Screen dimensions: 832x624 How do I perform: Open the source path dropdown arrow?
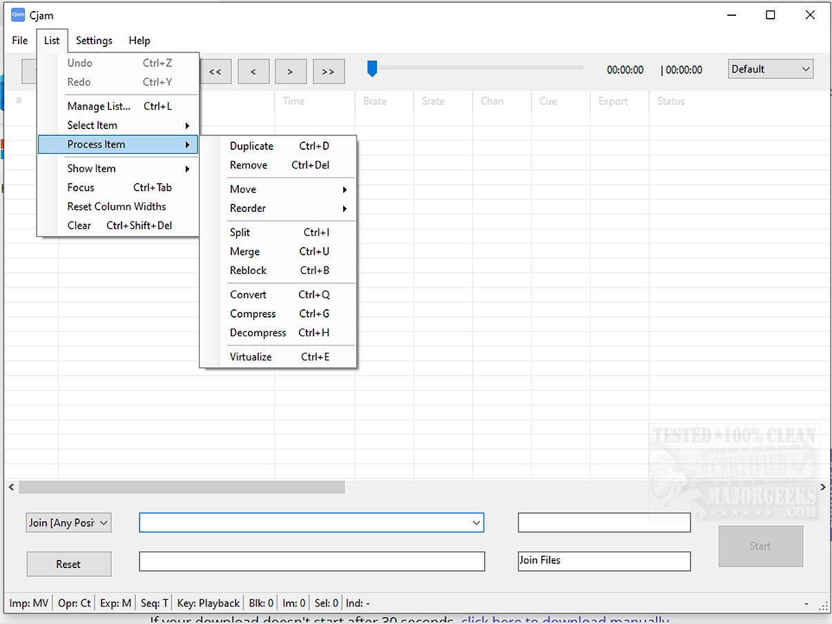point(476,523)
